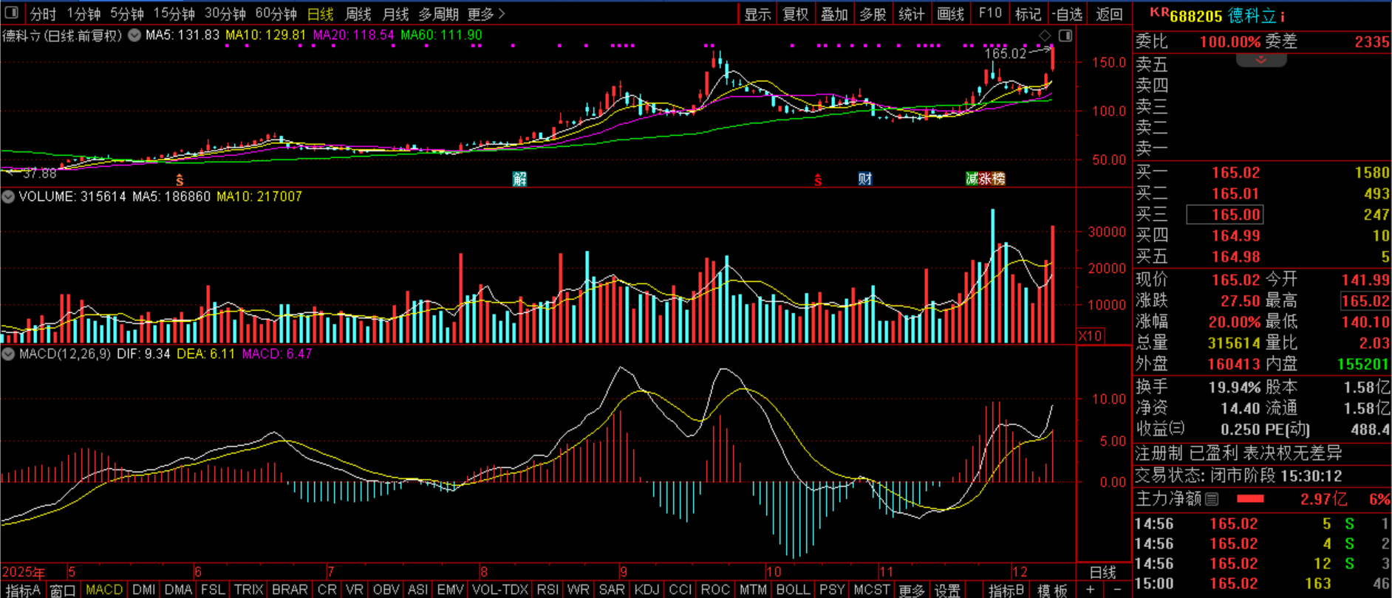Switch the sub-chart to VOL-TDX indicator
1392x598 pixels.
point(500,590)
